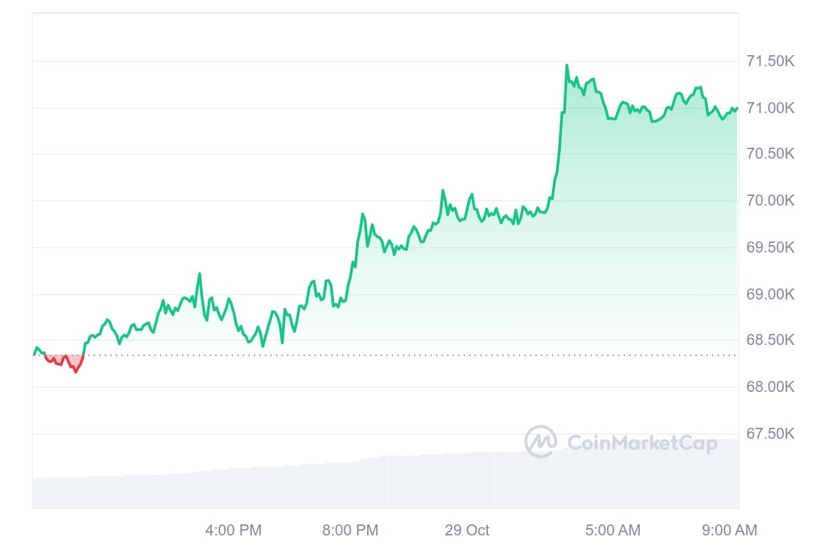Select the 71.50K price axis label
Image resolution: width=828 pixels, height=552 pixels.
coord(771,61)
